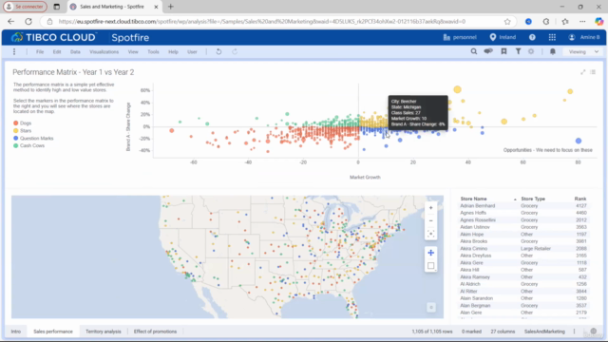Screen dimensions: 608x342
Task: Reset map view to fit markers
Action: (430, 234)
